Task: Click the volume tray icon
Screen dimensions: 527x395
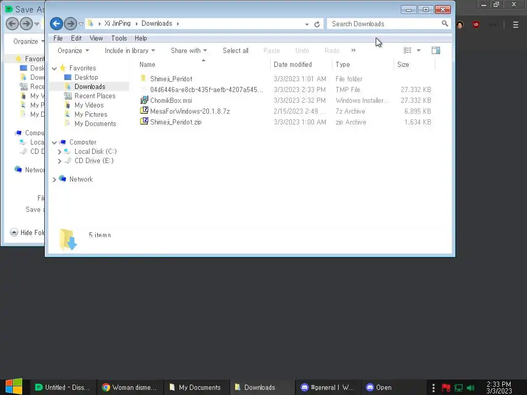Action: [470, 388]
